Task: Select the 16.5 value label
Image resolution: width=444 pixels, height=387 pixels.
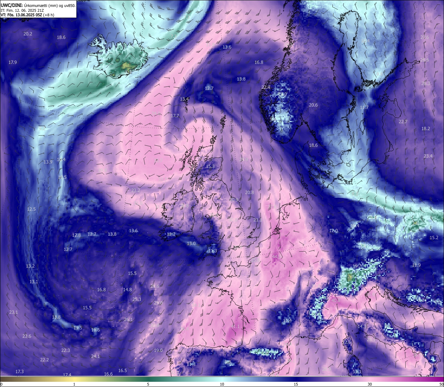Action: (x=122, y=370)
